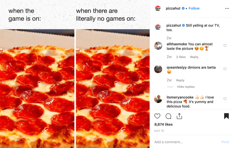Share the post via the share icon
This screenshot has width=233, height=148.
pyautogui.click(x=179, y=116)
